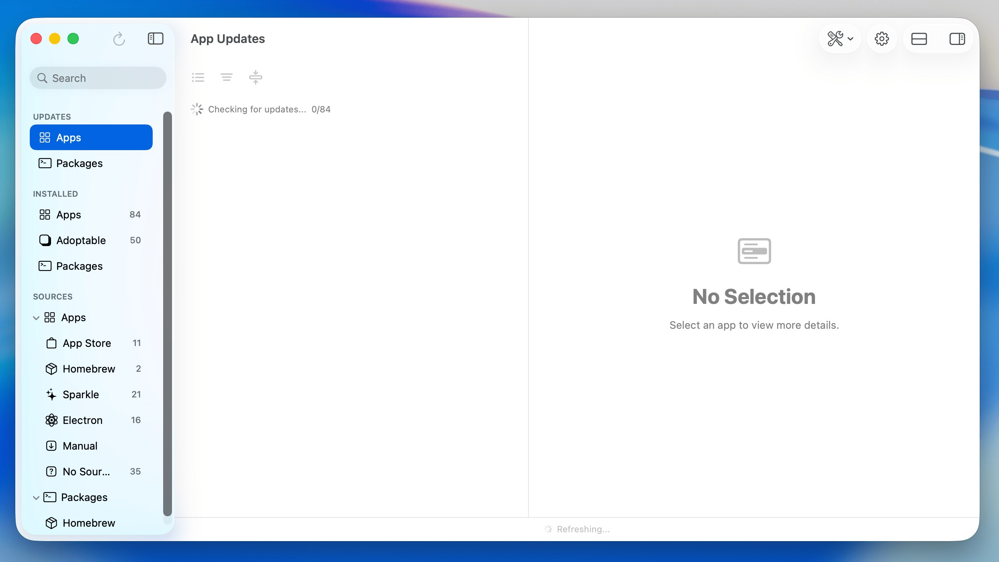Collapse the Packages group under Sources
The width and height of the screenshot is (999, 562).
tap(37, 497)
